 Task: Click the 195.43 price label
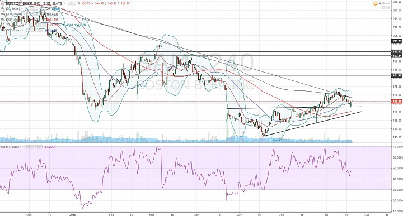397,52
